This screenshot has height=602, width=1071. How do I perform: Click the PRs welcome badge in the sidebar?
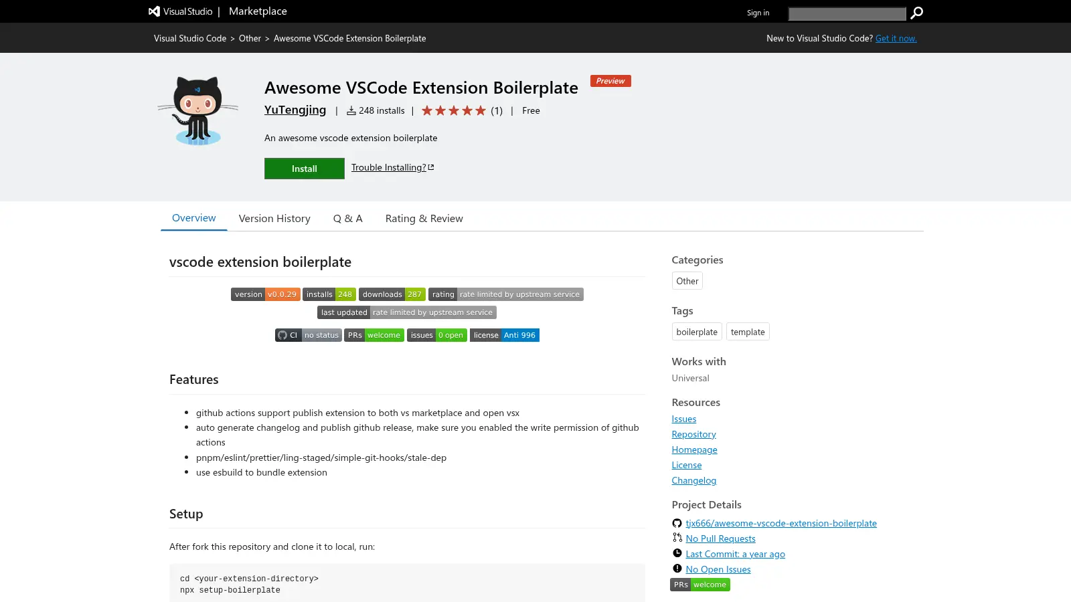click(x=699, y=585)
